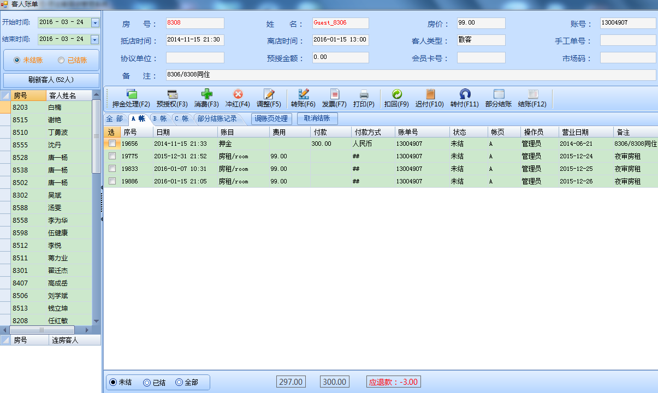658x393 pixels.
Task: Open the 调整(F5) adjust tool
Action: (269, 99)
